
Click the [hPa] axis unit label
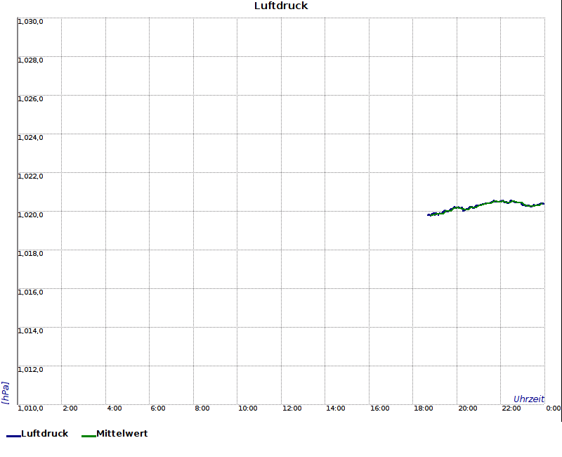[x=6, y=393]
